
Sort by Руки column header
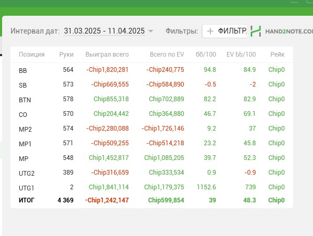(66, 55)
